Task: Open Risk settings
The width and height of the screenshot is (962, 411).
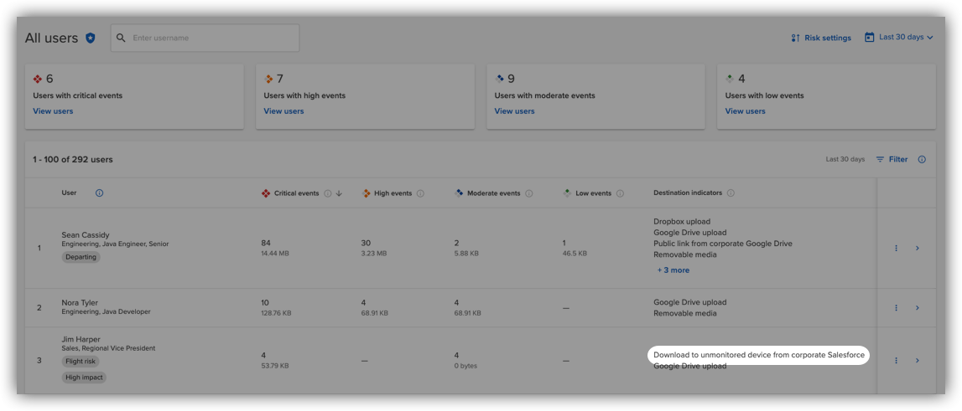Action: coord(821,38)
